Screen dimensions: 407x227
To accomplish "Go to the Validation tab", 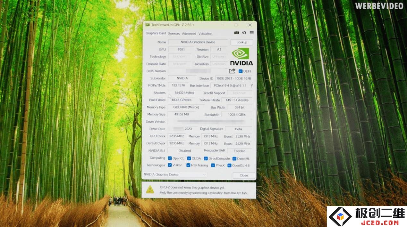I will [x=205, y=34].
